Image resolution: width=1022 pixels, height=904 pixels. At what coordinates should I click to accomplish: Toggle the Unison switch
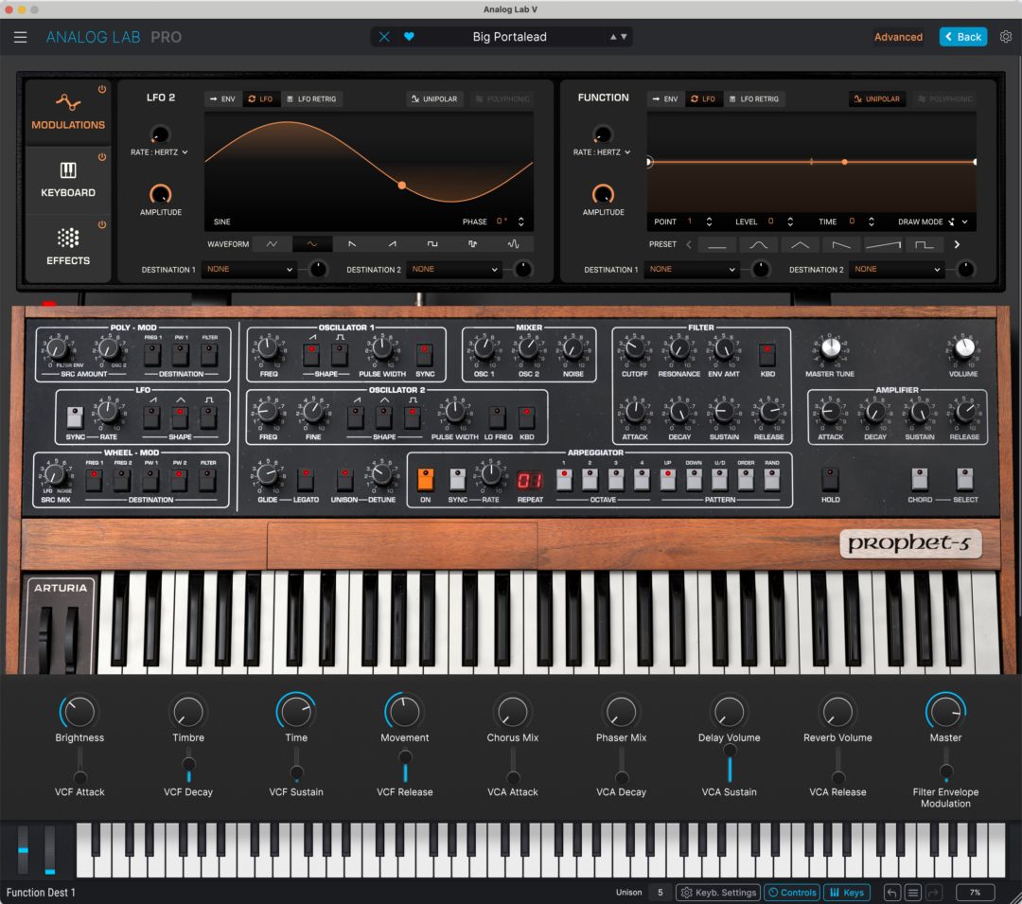click(x=344, y=480)
